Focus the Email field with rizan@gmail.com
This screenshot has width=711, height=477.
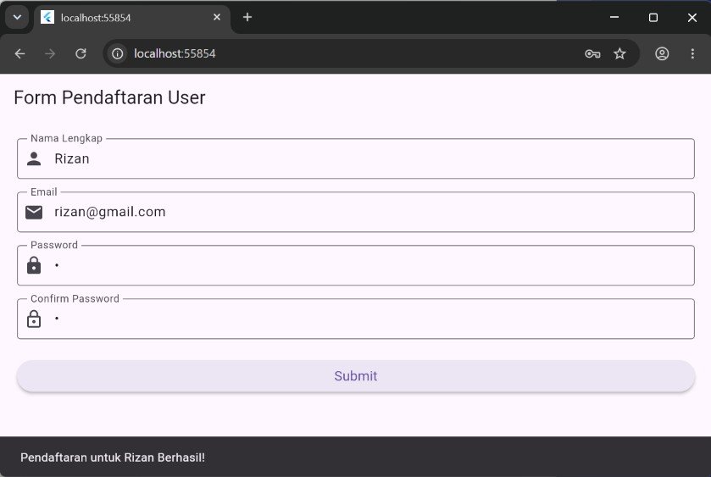tap(356, 212)
